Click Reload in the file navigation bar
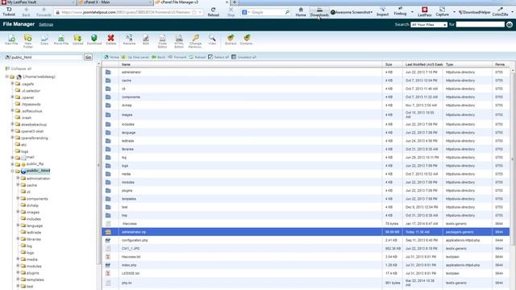 198,57
